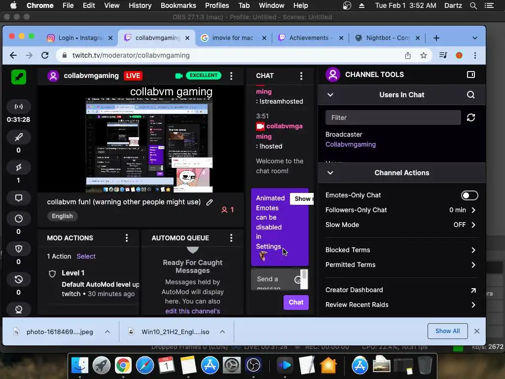Screen dimensions: 505x379
Task: Refresh the users in chat list
Action: pos(471,117)
